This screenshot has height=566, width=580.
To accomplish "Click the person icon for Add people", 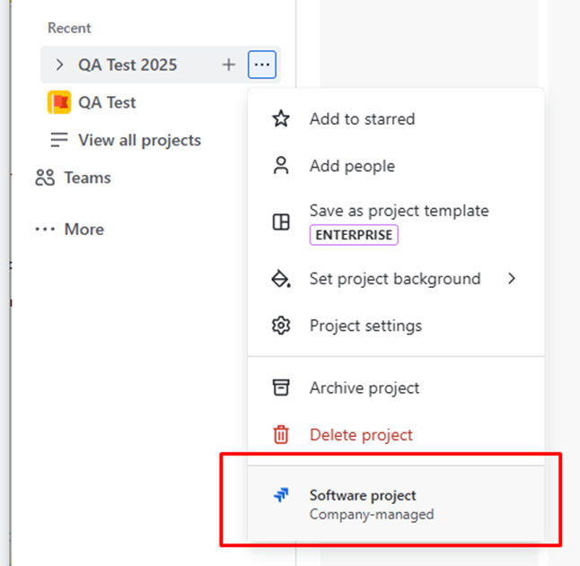I will point(281,166).
